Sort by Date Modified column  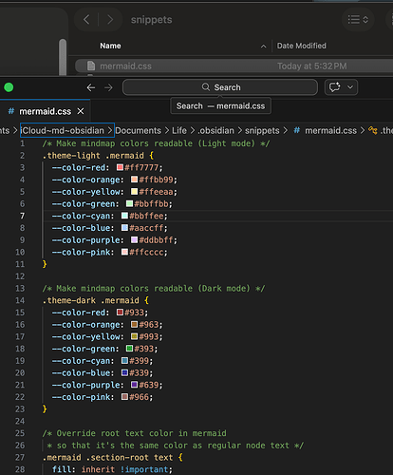pos(302,46)
